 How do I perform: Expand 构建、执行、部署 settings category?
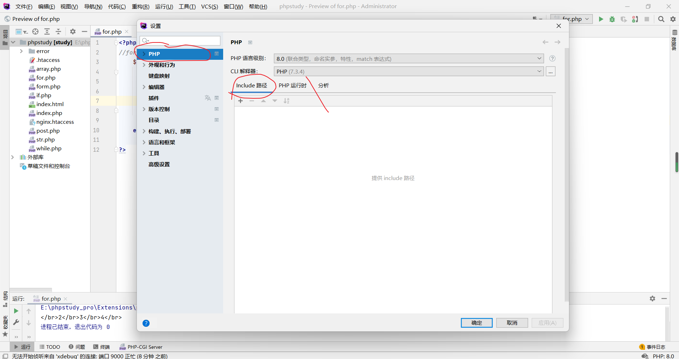coord(144,131)
